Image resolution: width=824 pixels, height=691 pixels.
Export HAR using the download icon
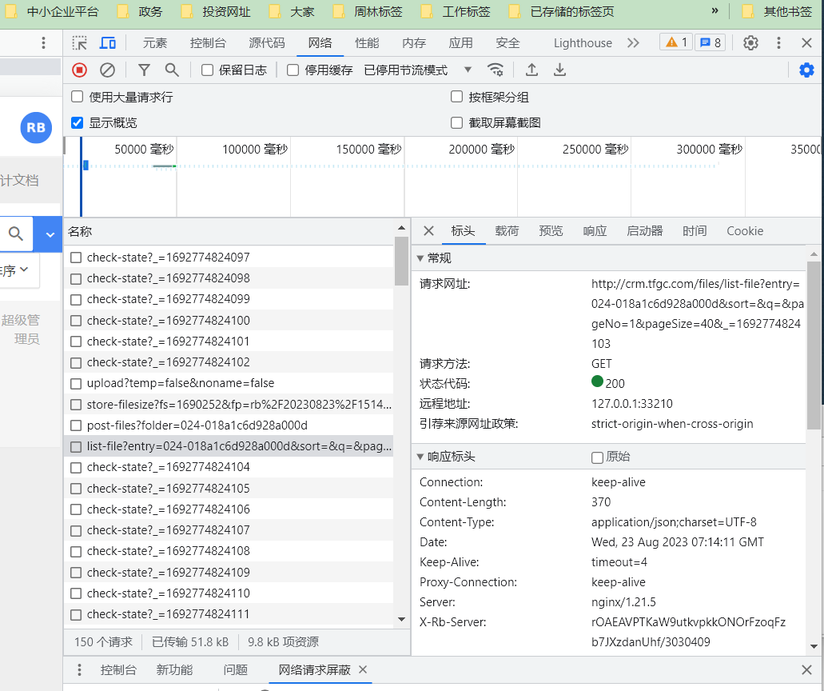point(559,70)
